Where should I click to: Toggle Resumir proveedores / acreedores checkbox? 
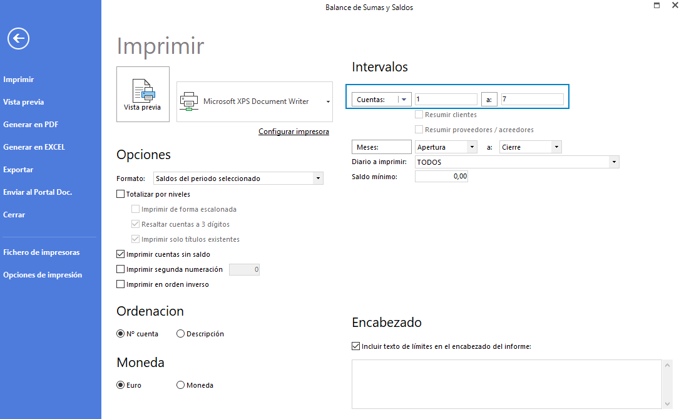[419, 130]
